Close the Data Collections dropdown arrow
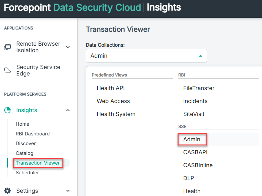This screenshot has width=262, height=196. (200, 56)
